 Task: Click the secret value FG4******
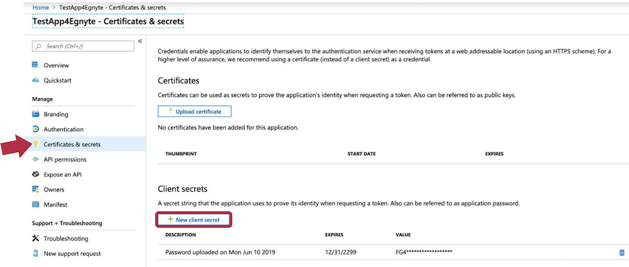(424, 253)
